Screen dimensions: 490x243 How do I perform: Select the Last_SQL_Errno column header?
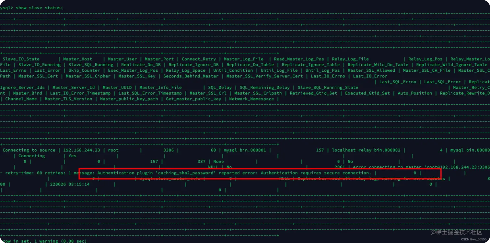tap(398, 82)
